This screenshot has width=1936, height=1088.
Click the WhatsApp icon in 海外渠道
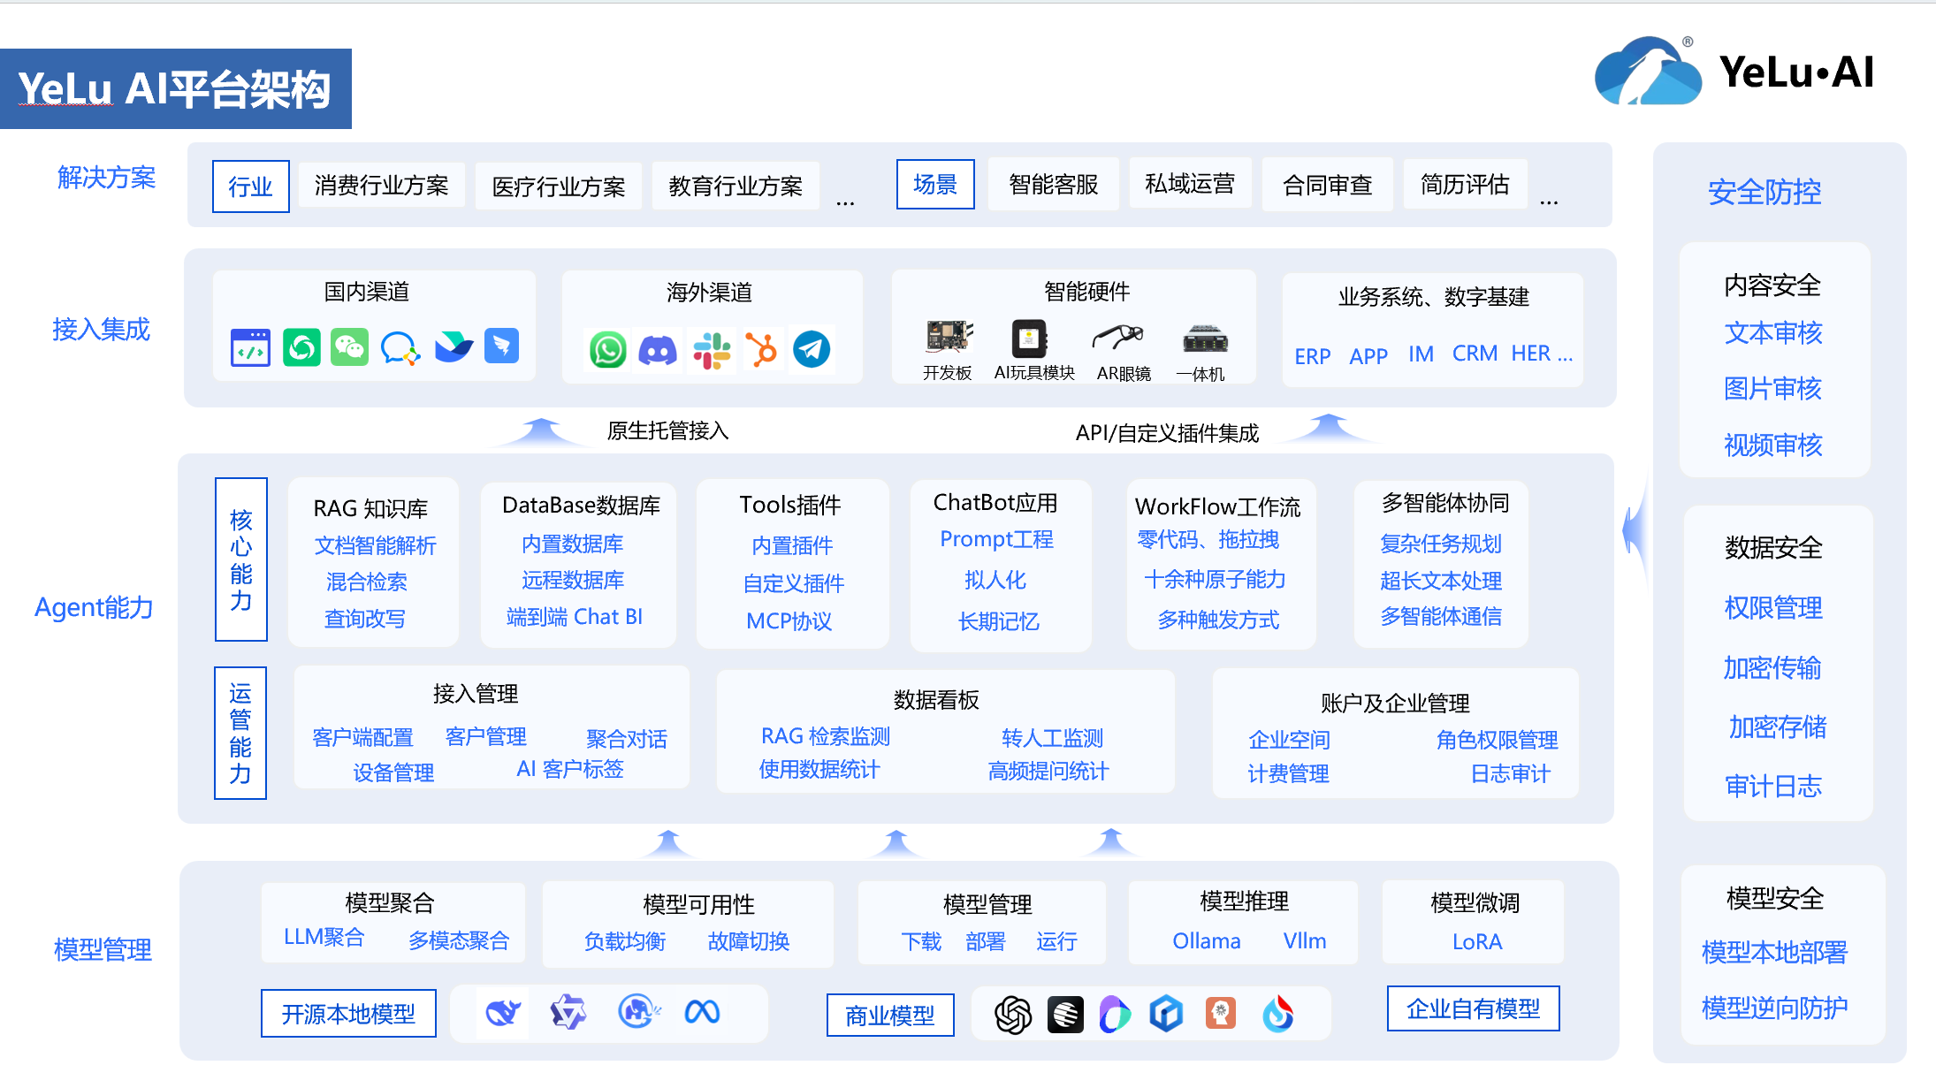tap(607, 350)
